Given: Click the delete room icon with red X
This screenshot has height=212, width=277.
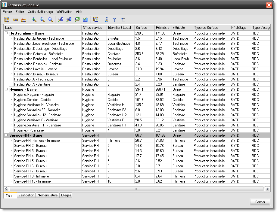Looking at the screenshot, I should click(23, 20).
